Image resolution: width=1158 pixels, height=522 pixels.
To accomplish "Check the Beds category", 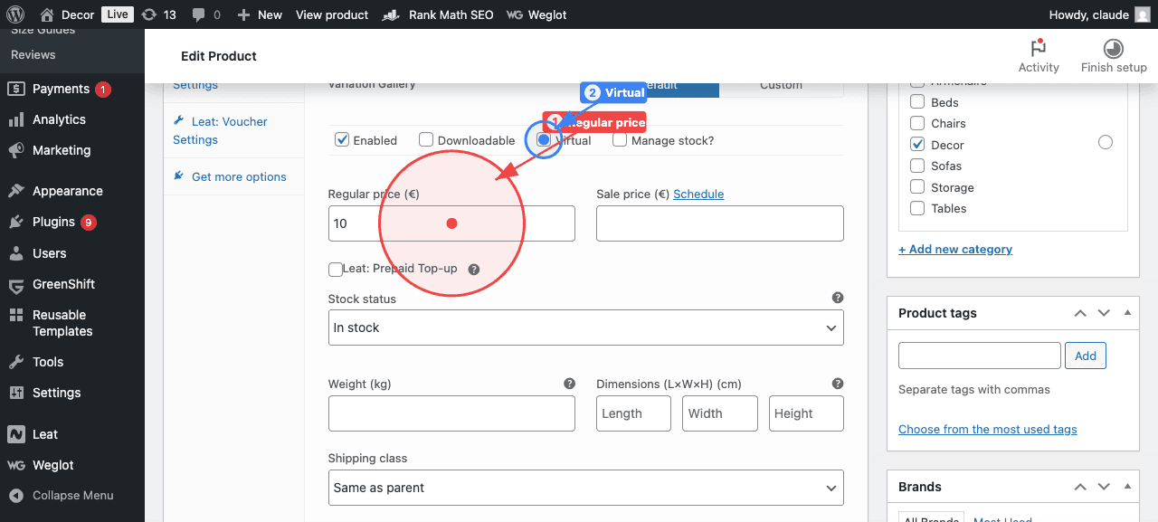I will coord(917,102).
